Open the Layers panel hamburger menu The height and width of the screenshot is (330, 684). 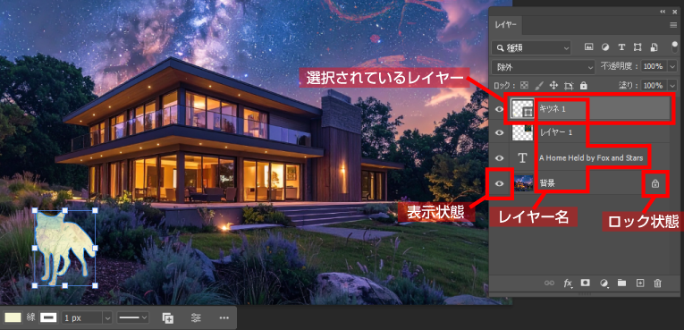(673, 25)
